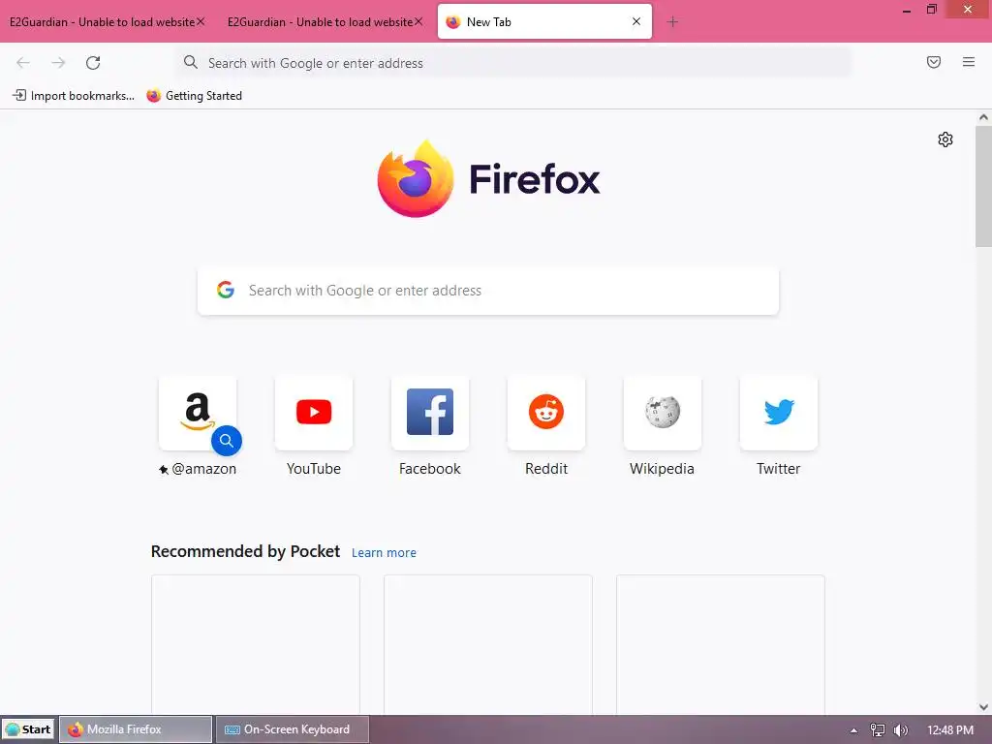Viewport: 992px width, 744px height.
Task: Click the Reddit shortcut label
Action: (x=546, y=469)
